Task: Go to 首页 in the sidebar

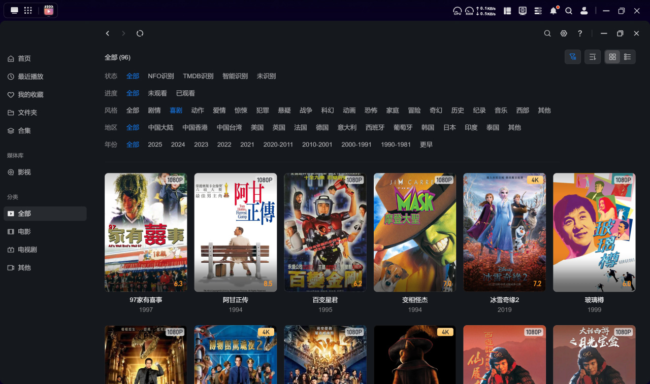Action: [x=45, y=58]
